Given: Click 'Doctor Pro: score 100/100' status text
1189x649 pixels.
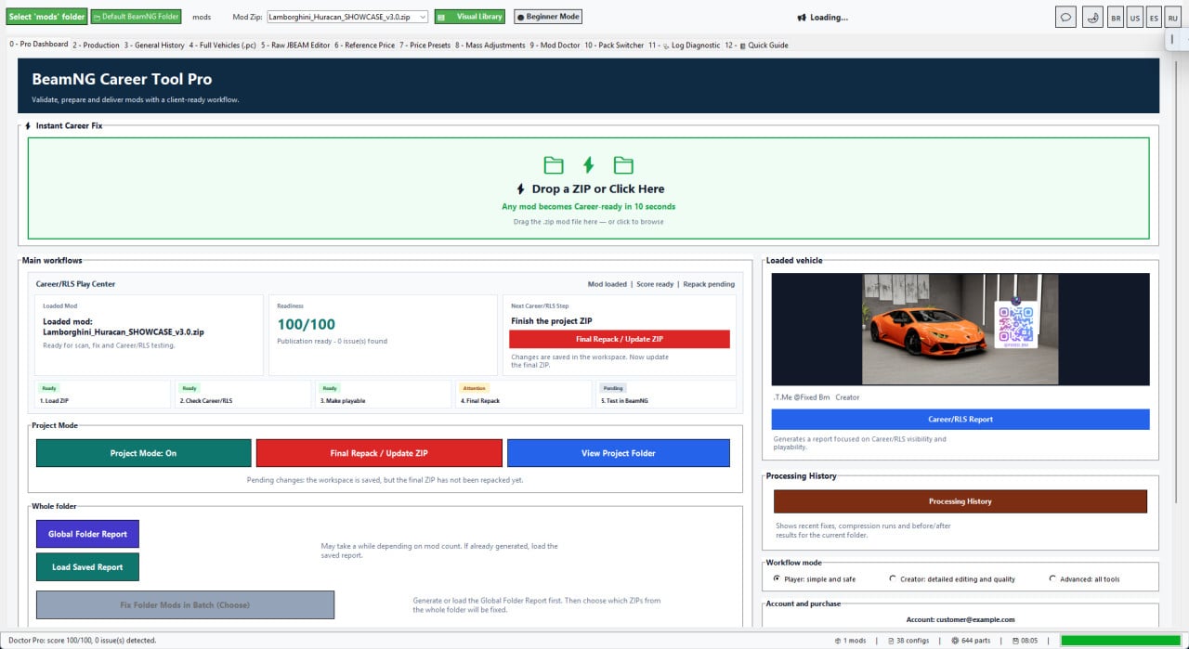Looking at the screenshot, I should tap(83, 641).
